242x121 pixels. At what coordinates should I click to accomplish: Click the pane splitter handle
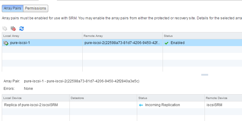pyautogui.click(x=205, y=75)
